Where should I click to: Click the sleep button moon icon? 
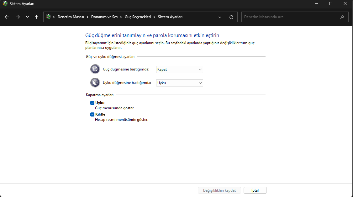click(x=95, y=83)
